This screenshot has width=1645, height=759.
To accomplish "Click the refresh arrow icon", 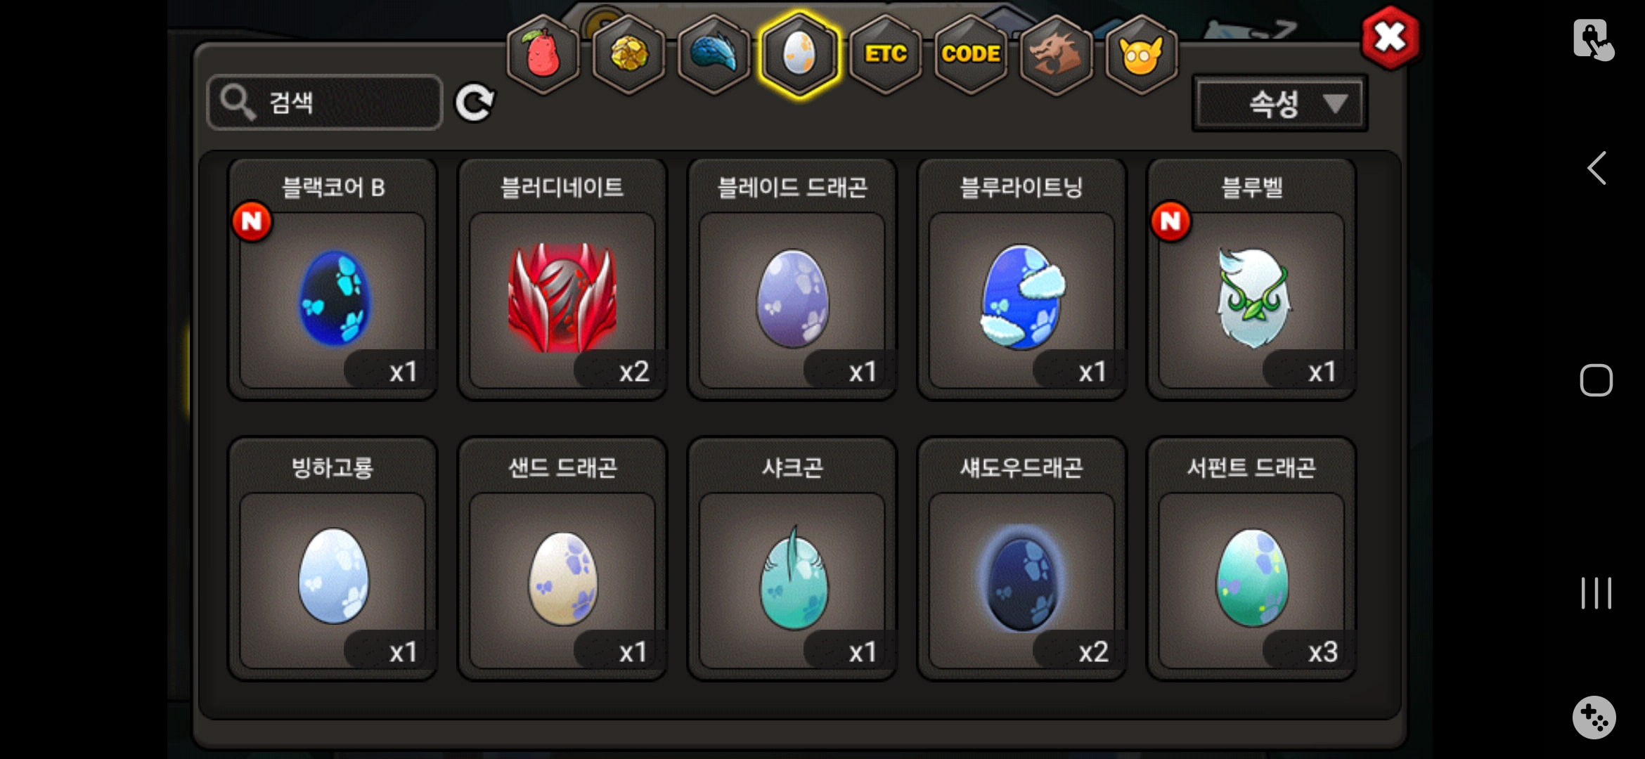I will pos(475,103).
